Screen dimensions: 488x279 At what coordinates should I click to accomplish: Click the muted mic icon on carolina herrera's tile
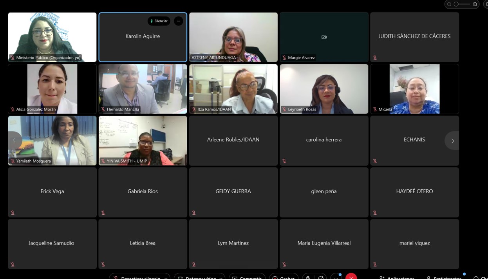[x=284, y=161]
